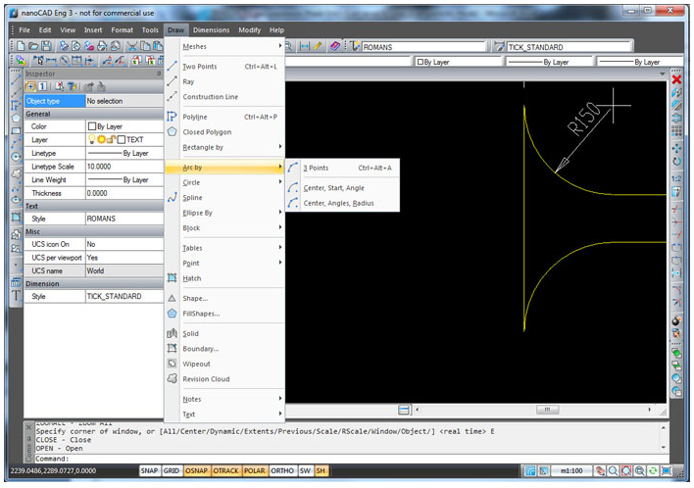The image size is (694, 488).
Task: Click the pan hand icon in status bar
Action: click(x=600, y=470)
